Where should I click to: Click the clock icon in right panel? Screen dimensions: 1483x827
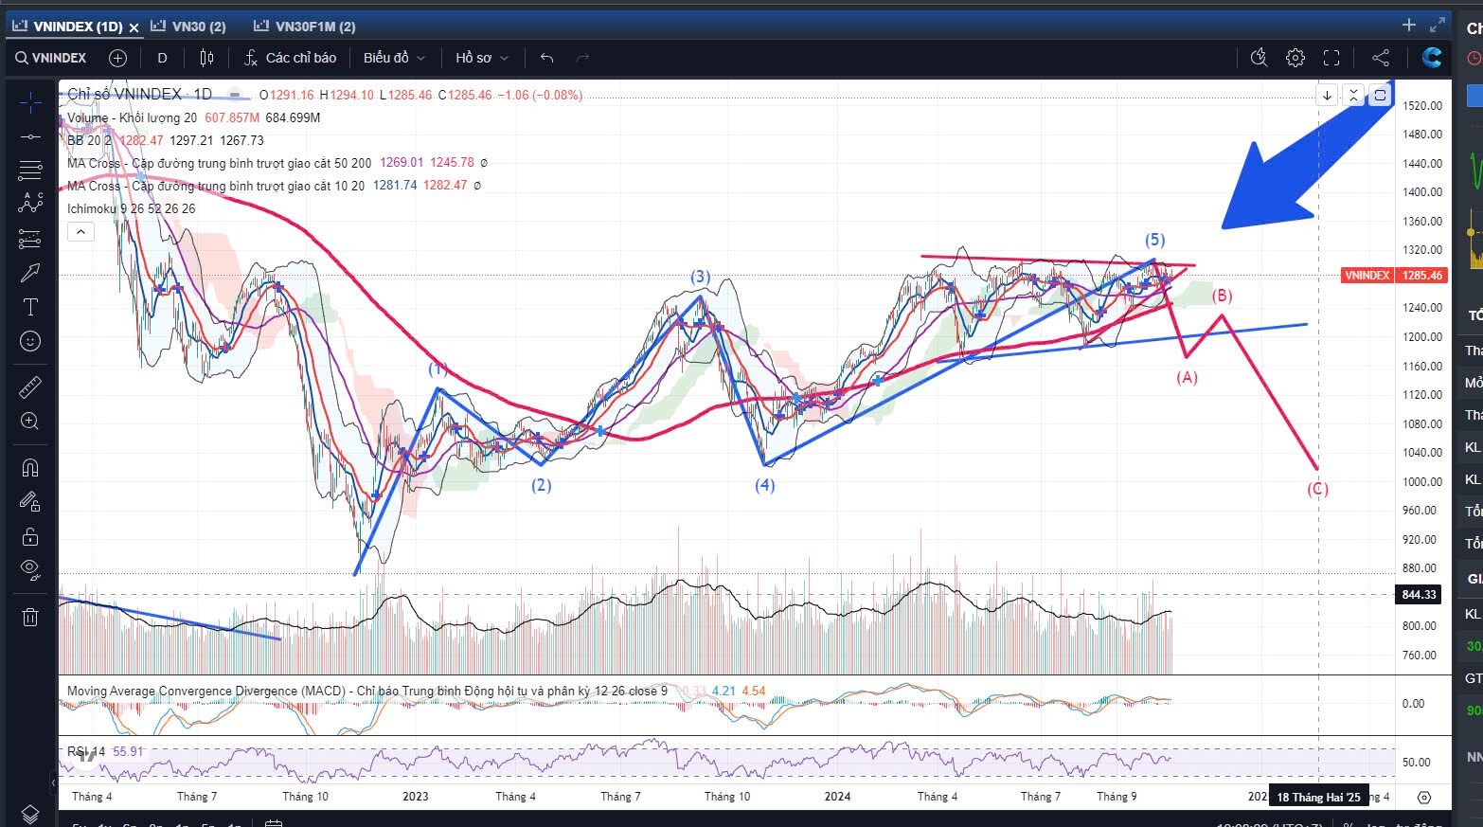click(x=1475, y=58)
